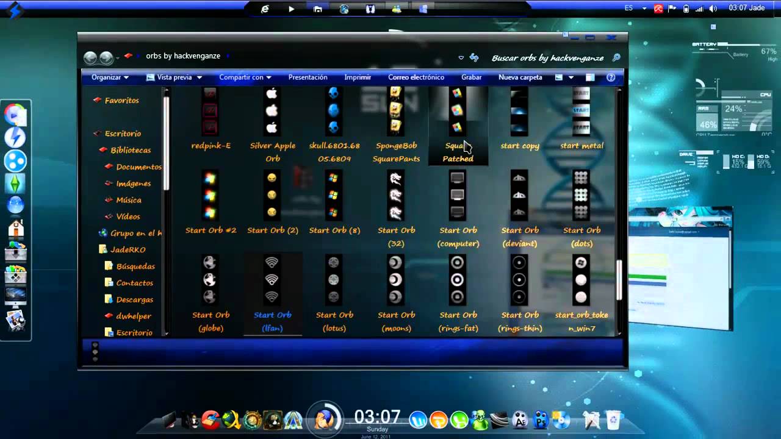Click the Back navigation button
Image resolution: width=781 pixels, height=439 pixels.
pyautogui.click(x=90, y=57)
